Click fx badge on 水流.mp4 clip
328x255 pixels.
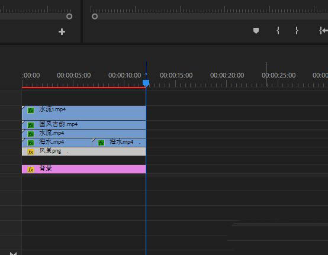31,134
